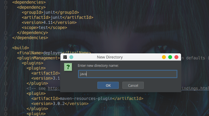
Task: Click the <dependencies> opening tag text
Action: [29, 2]
